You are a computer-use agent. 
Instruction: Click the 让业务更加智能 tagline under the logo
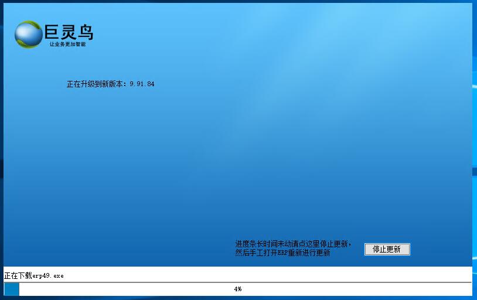(x=67, y=45)
